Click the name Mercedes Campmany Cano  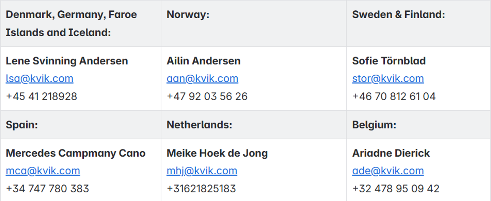point(75,153)
